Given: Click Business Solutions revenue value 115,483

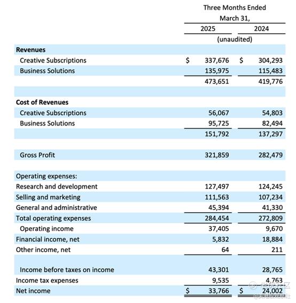Looking at the screenshot, I should click(270, 71).
